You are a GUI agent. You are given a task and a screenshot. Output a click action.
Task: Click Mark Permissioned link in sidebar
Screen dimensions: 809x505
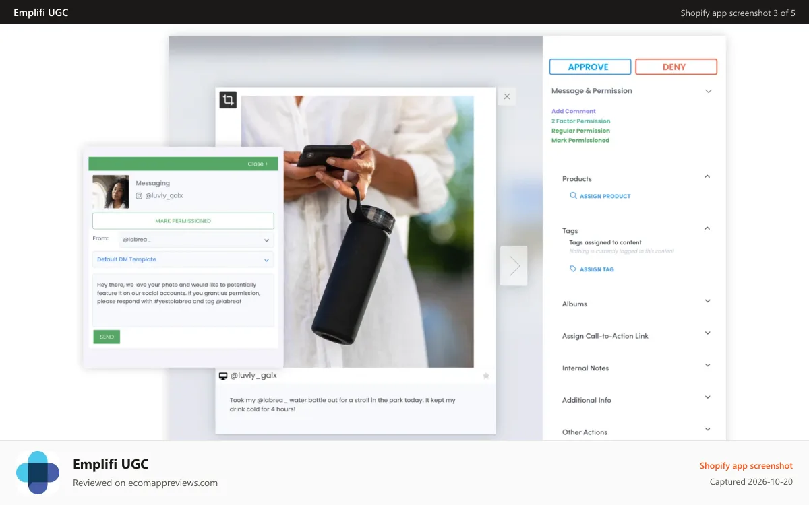[580, 140]
